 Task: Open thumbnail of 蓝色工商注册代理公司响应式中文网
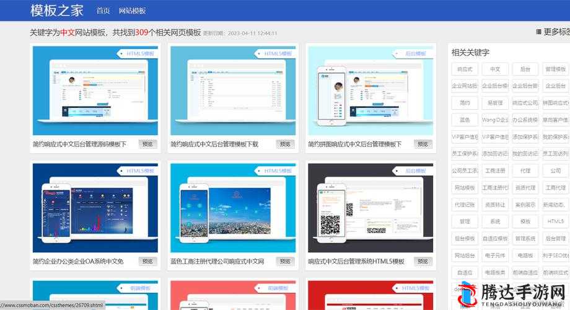pos(233,208)
